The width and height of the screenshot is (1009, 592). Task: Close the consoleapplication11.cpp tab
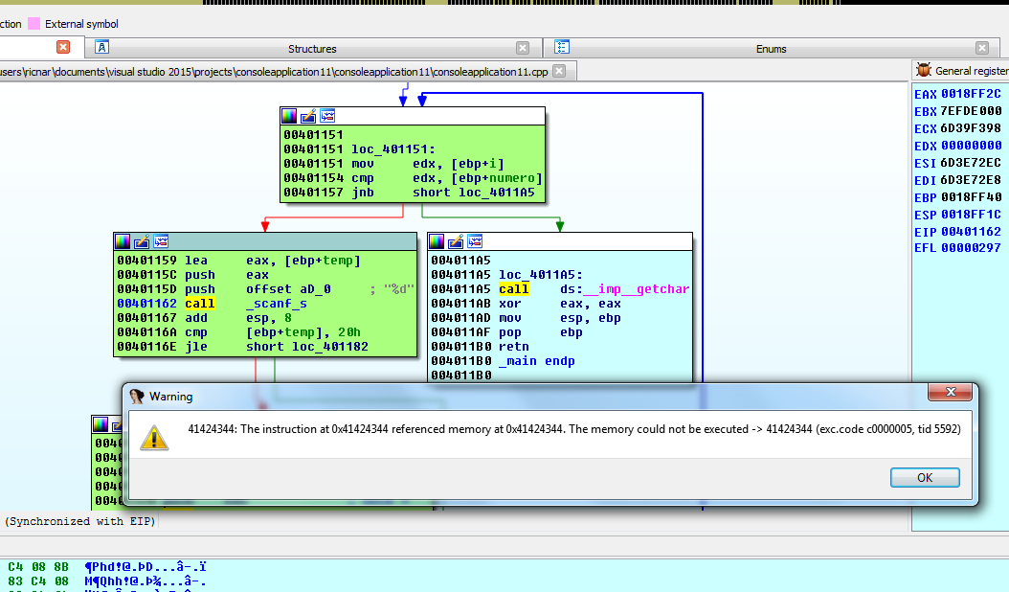(559, 71)
